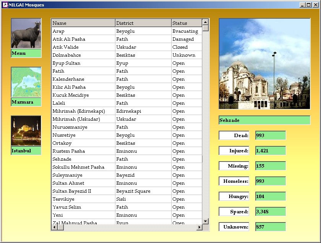
Task: Click the Sehzade name field
Action: (x=264, y=120)
